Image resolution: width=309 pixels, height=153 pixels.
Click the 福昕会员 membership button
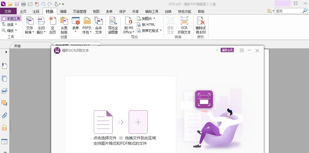[x=227, y=50]
